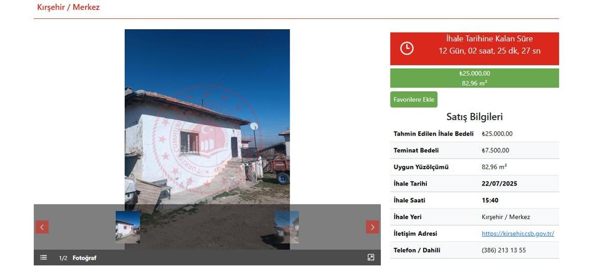The width and height of the screenshot is (614, 269).
Task: Advance to next photo with right arrow
Action: click(x=372, y=227)
